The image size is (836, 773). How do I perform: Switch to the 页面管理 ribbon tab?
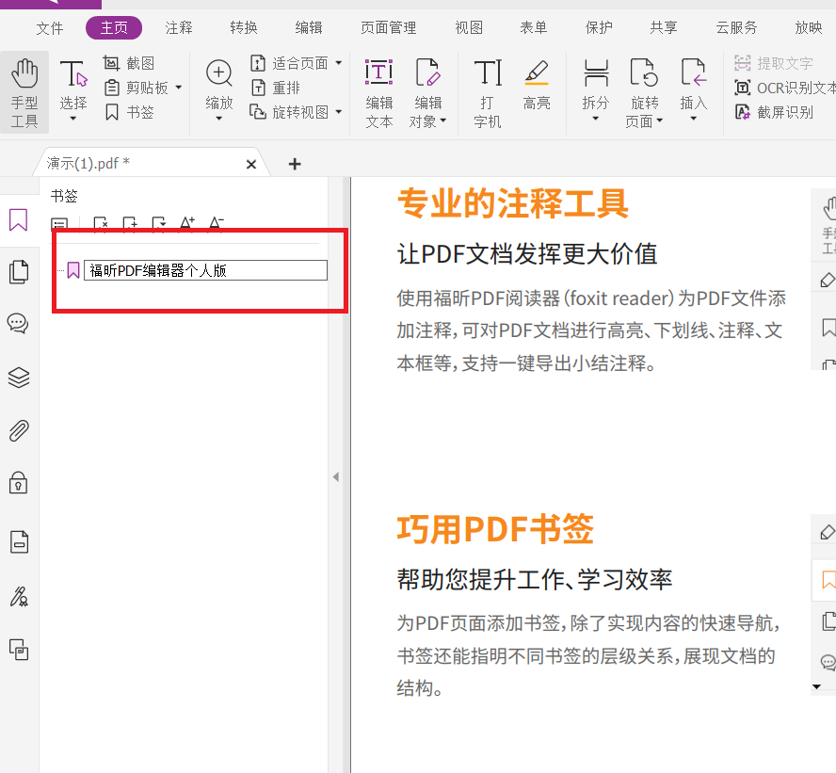click(387, 27)
